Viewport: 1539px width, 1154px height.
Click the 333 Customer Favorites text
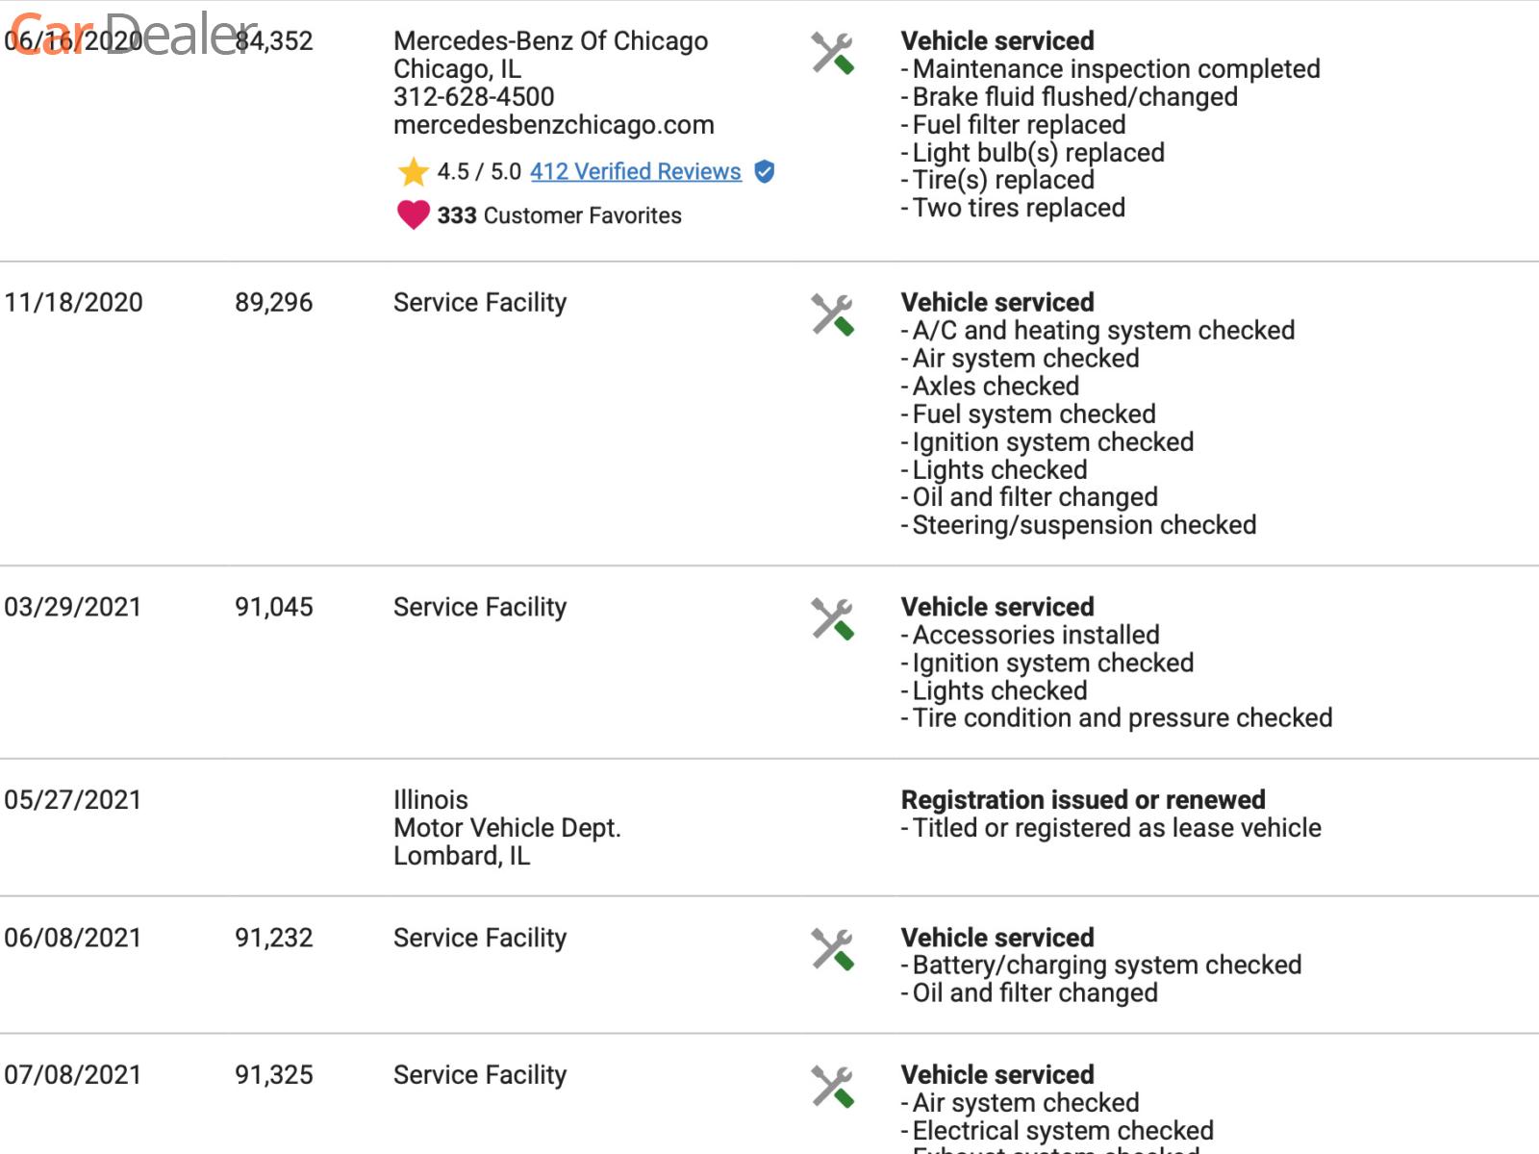point(559,215)
